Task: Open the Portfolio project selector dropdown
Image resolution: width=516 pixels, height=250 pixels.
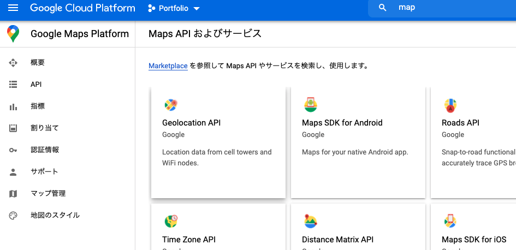Action: pos(174,8)
